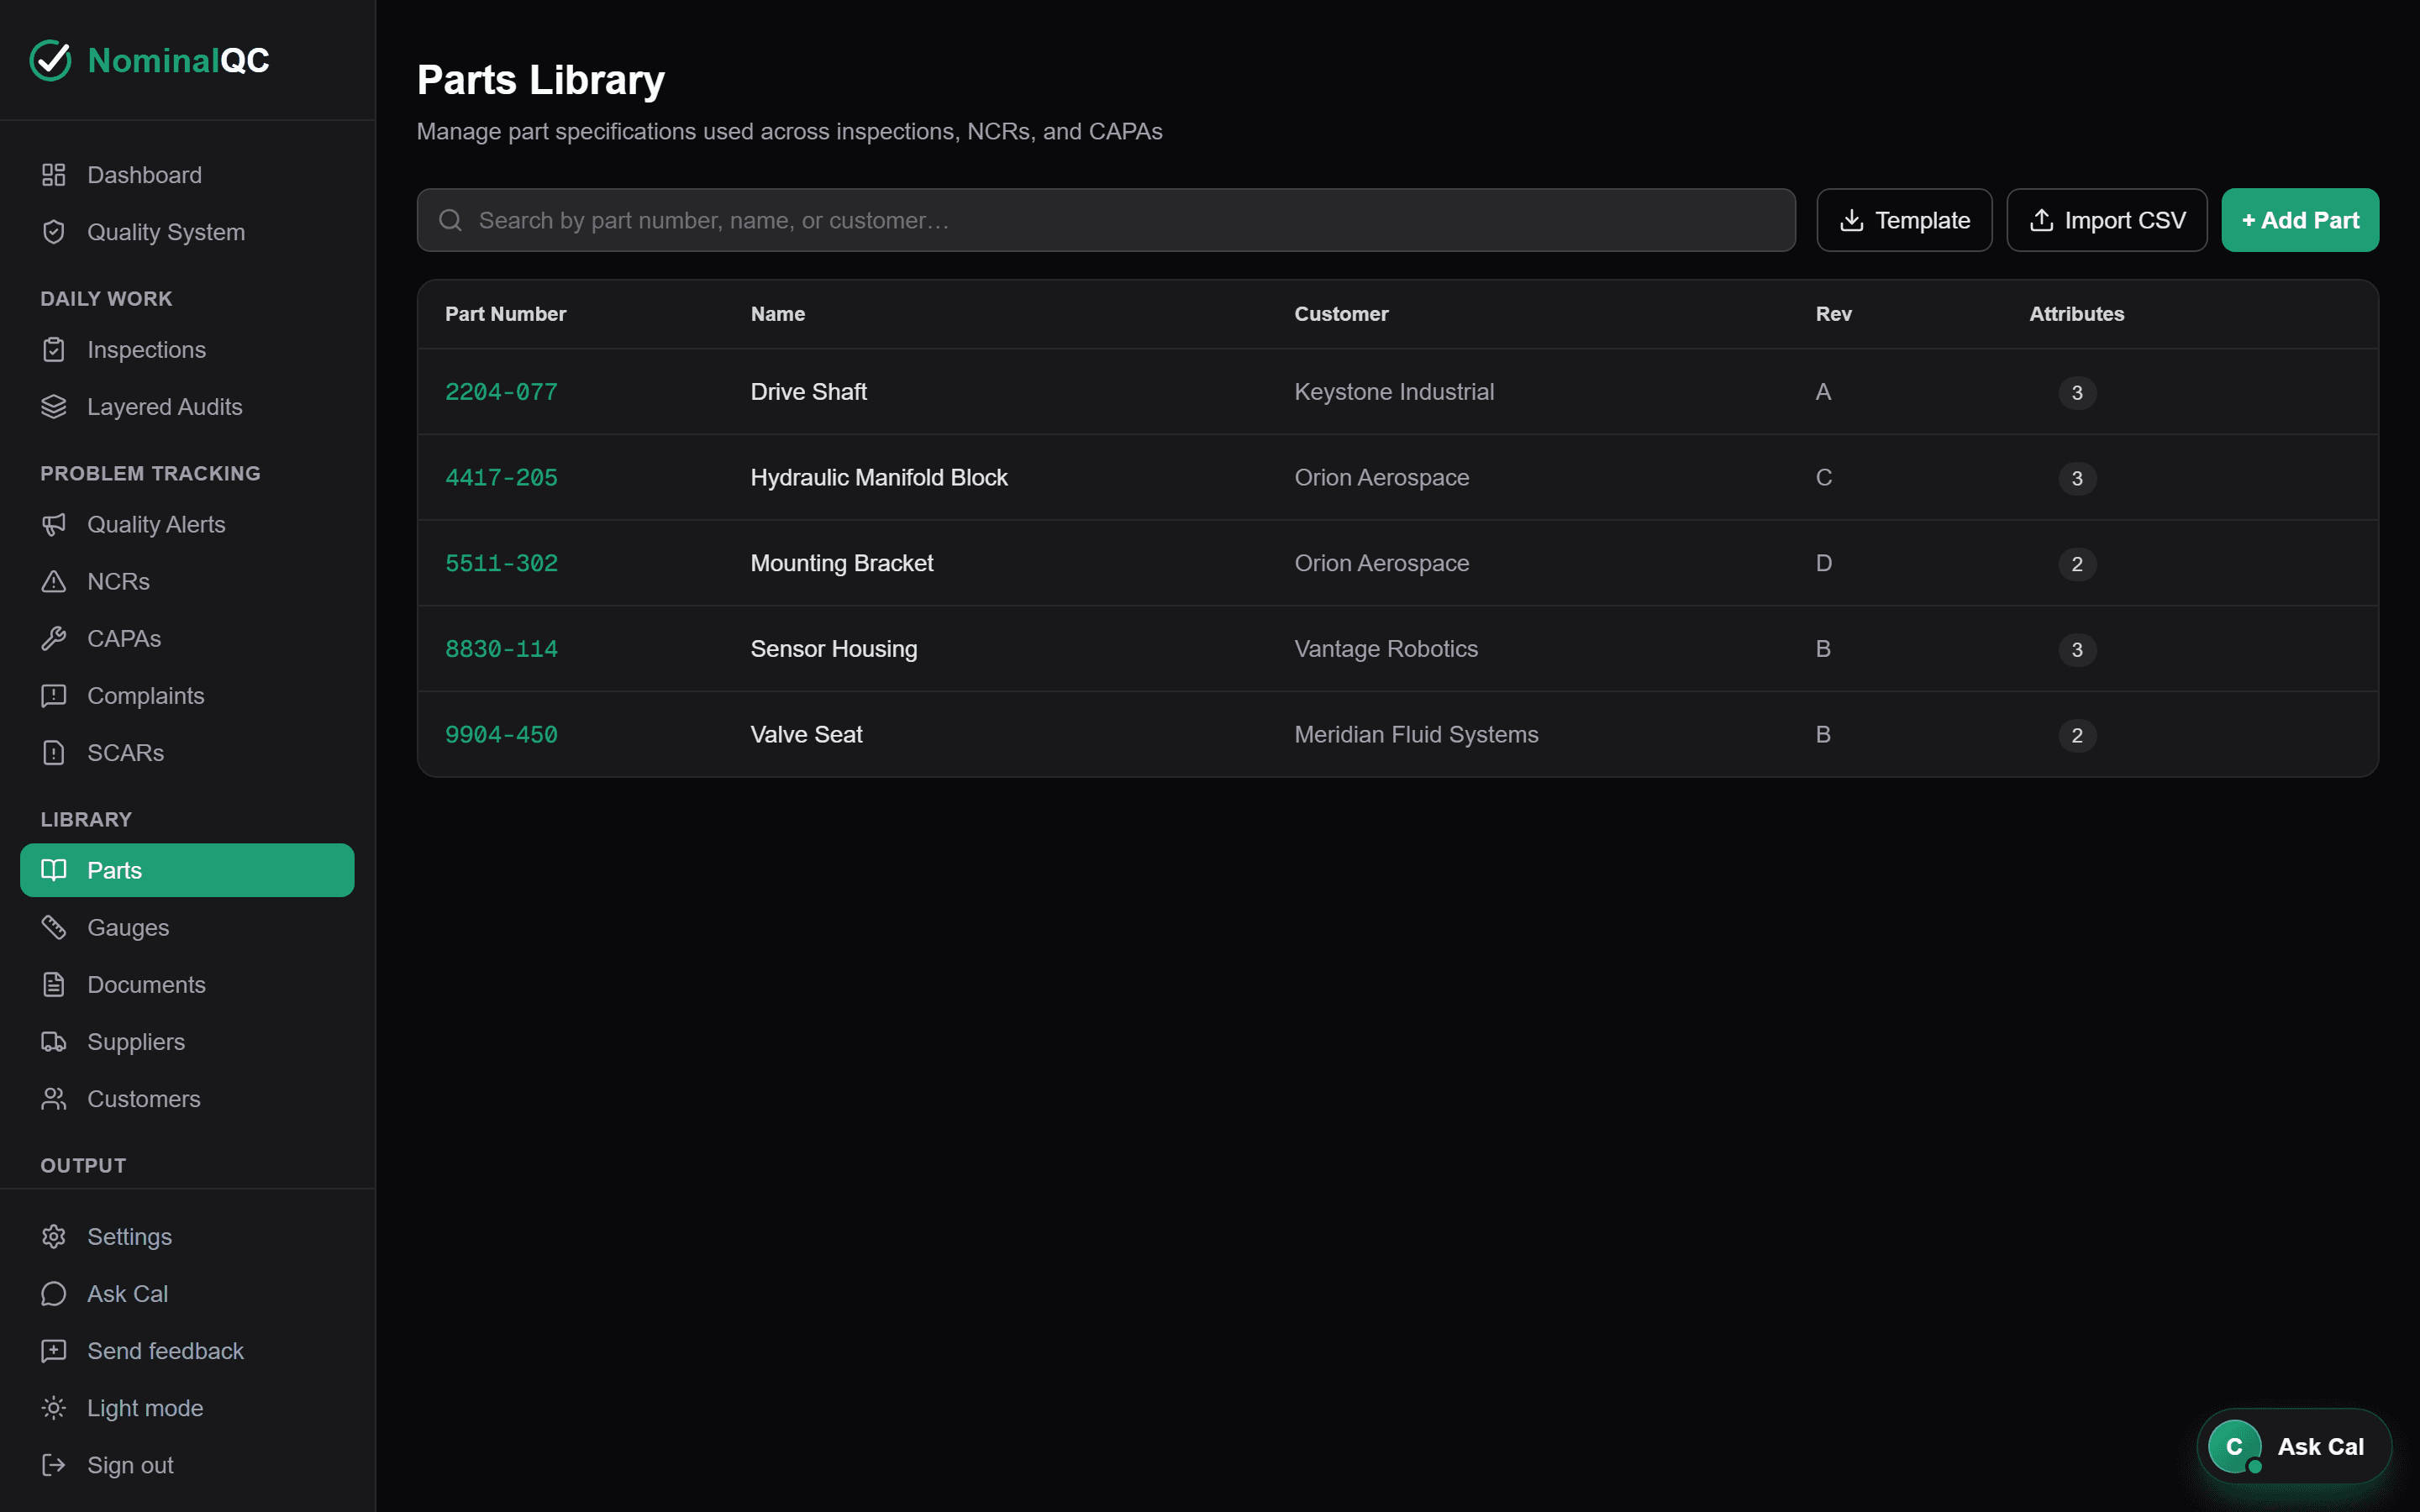Open part number 5511-302
2420x1512 pixels.
(501, 563)
